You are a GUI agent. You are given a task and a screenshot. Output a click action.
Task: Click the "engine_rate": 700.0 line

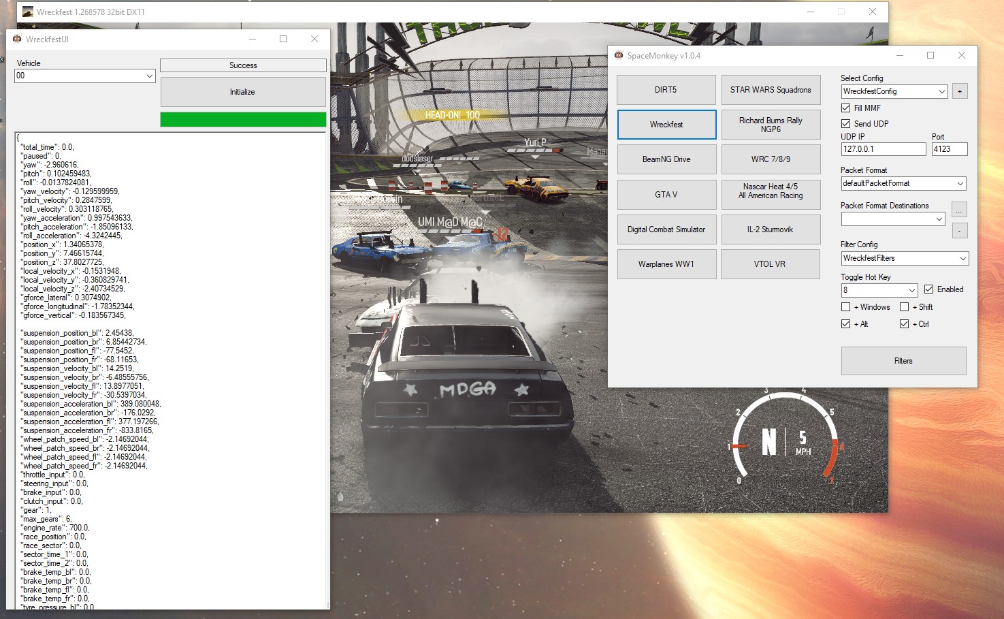(55, 528)
